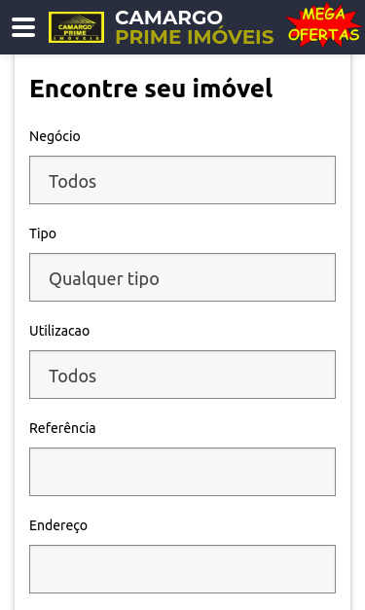
Task: Click the Encontre seu imóvel heading
Action: point(152,89)
